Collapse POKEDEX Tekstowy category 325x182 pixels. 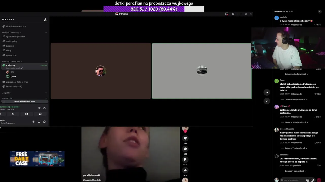11,33
